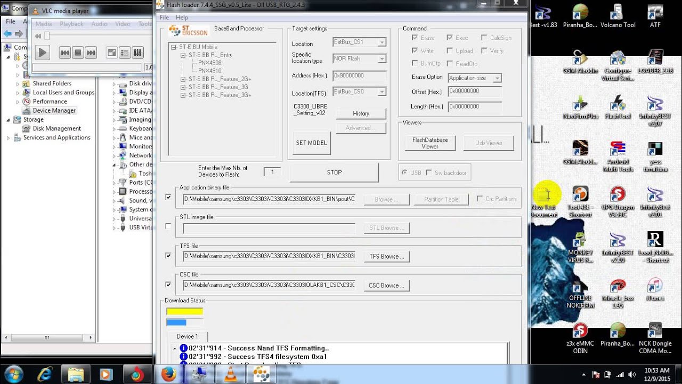Uncheck the TFS file checkbox
The width and height of the screenshot is (682, 384).
pyautogui.click(x=168, y=255)
